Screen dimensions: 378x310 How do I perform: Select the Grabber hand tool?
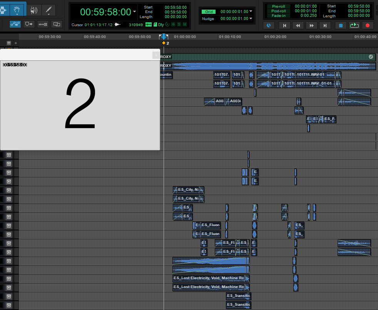tap(16, 10)
